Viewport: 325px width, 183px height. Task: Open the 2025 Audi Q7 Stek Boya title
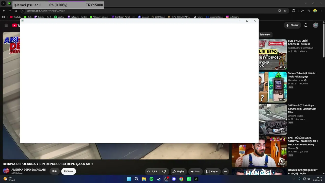pyautogui.click(x=302, y=109)
